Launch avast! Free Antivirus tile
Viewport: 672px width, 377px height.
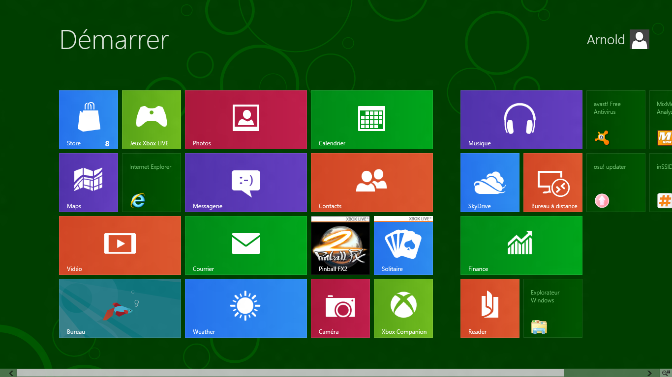[x=616, y=120]
